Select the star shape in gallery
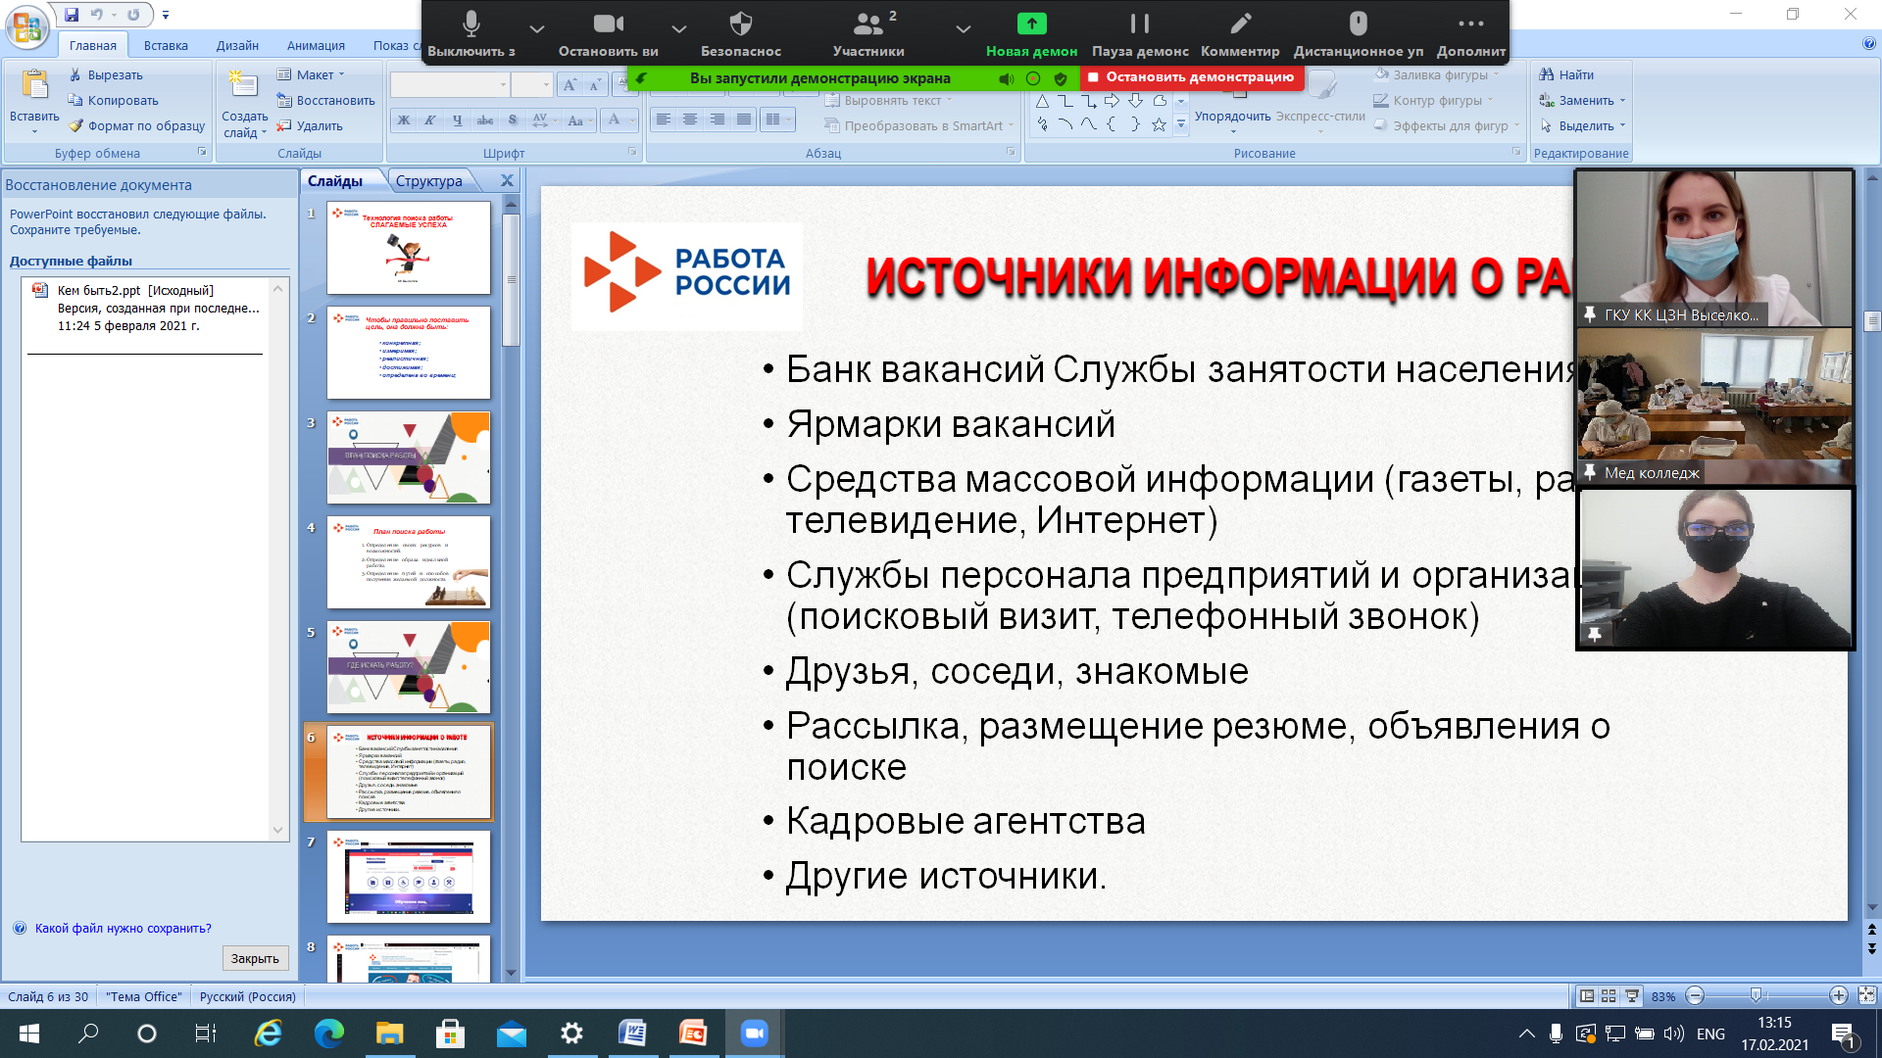The width and height of the screenshot is (1882, 1058). pyautogui.click(x=1159, y=124)
